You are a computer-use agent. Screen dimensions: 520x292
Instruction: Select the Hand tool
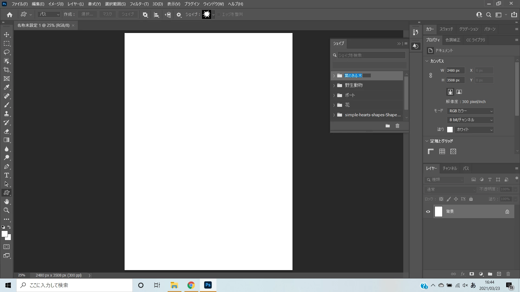pyautogui.click(x=6, y=201)
